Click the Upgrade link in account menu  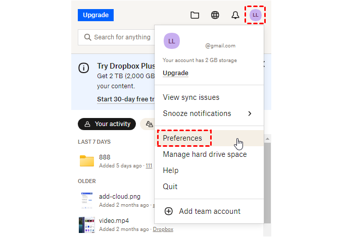175,73
